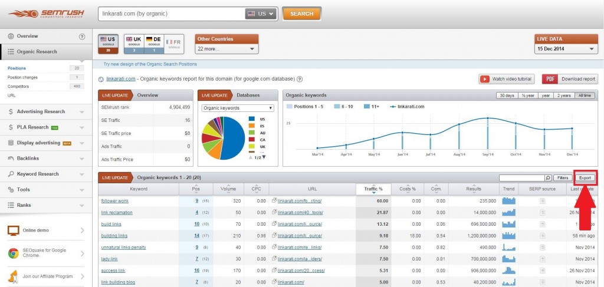Click the Affiliate Program icon
This screenshot has height=287, width=604.
click(14, 276)
